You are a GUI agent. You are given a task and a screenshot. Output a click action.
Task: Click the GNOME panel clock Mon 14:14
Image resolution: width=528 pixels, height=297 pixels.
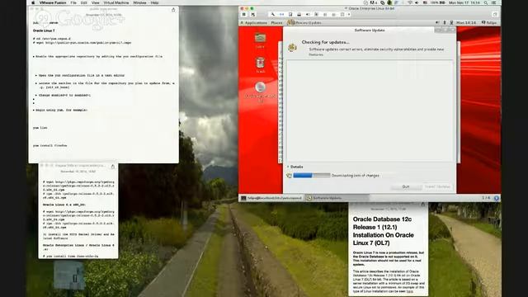point(466,22)
